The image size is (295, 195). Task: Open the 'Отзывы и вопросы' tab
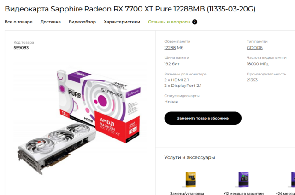click(x=169, y=22)
